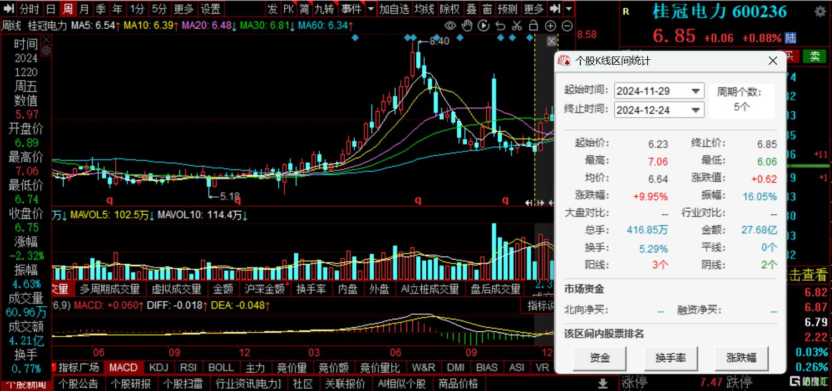Screen dimensions: 832x391
Task: Click the 资金 ranking button
Action: click(x=600, y=358)
